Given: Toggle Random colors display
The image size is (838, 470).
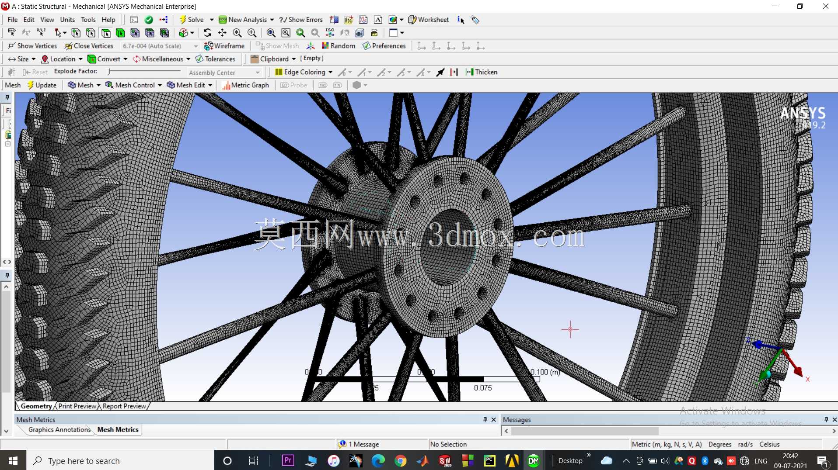Looking at the screenshot, I should pos(338,46).
